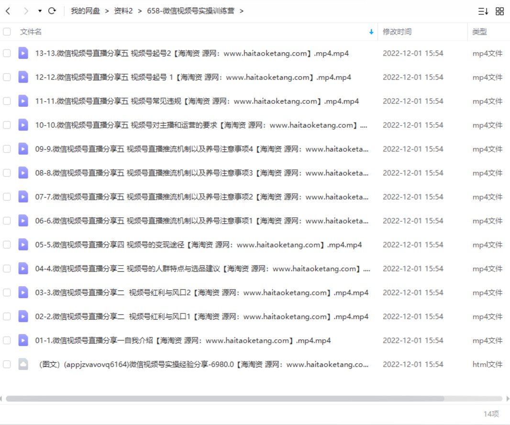Click the scrollbar right arrow

[508, 399]
